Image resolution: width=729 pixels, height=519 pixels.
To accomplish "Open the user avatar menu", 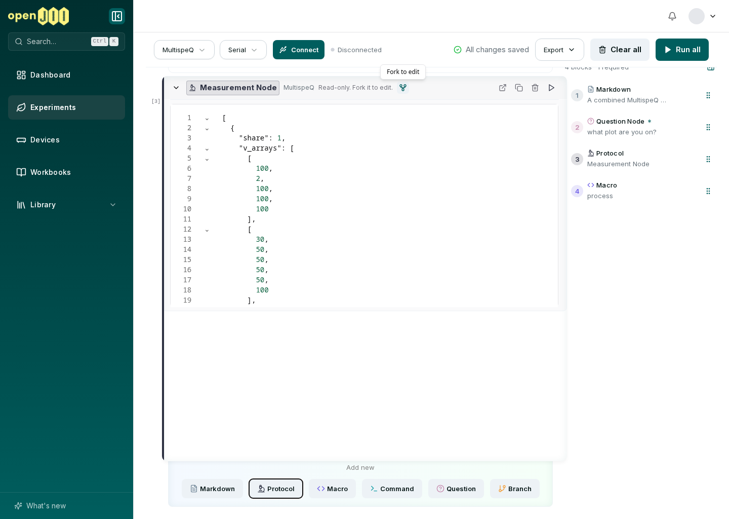I will [703, 16].
